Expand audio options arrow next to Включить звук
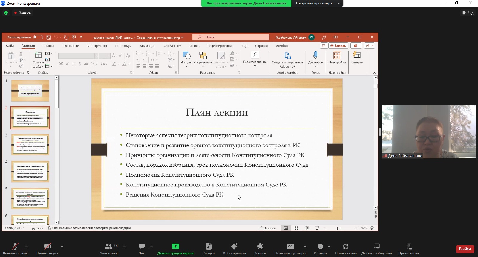 (27, 246)
